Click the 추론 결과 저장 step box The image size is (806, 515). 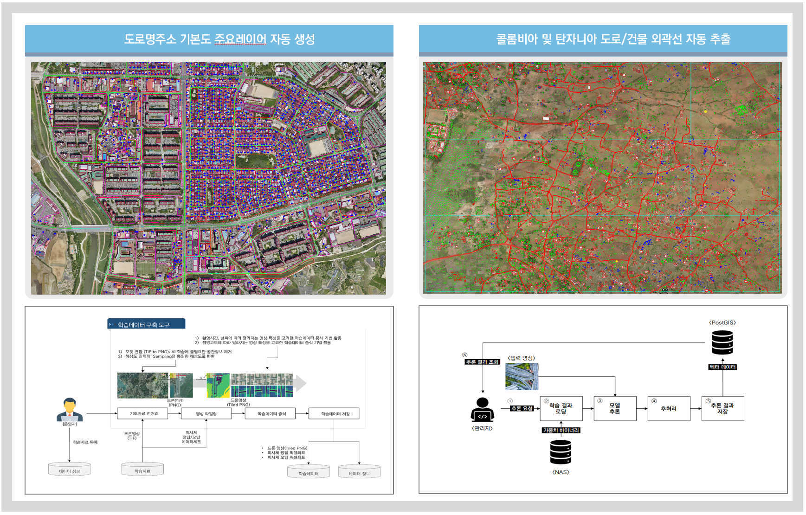click(722, 408)
